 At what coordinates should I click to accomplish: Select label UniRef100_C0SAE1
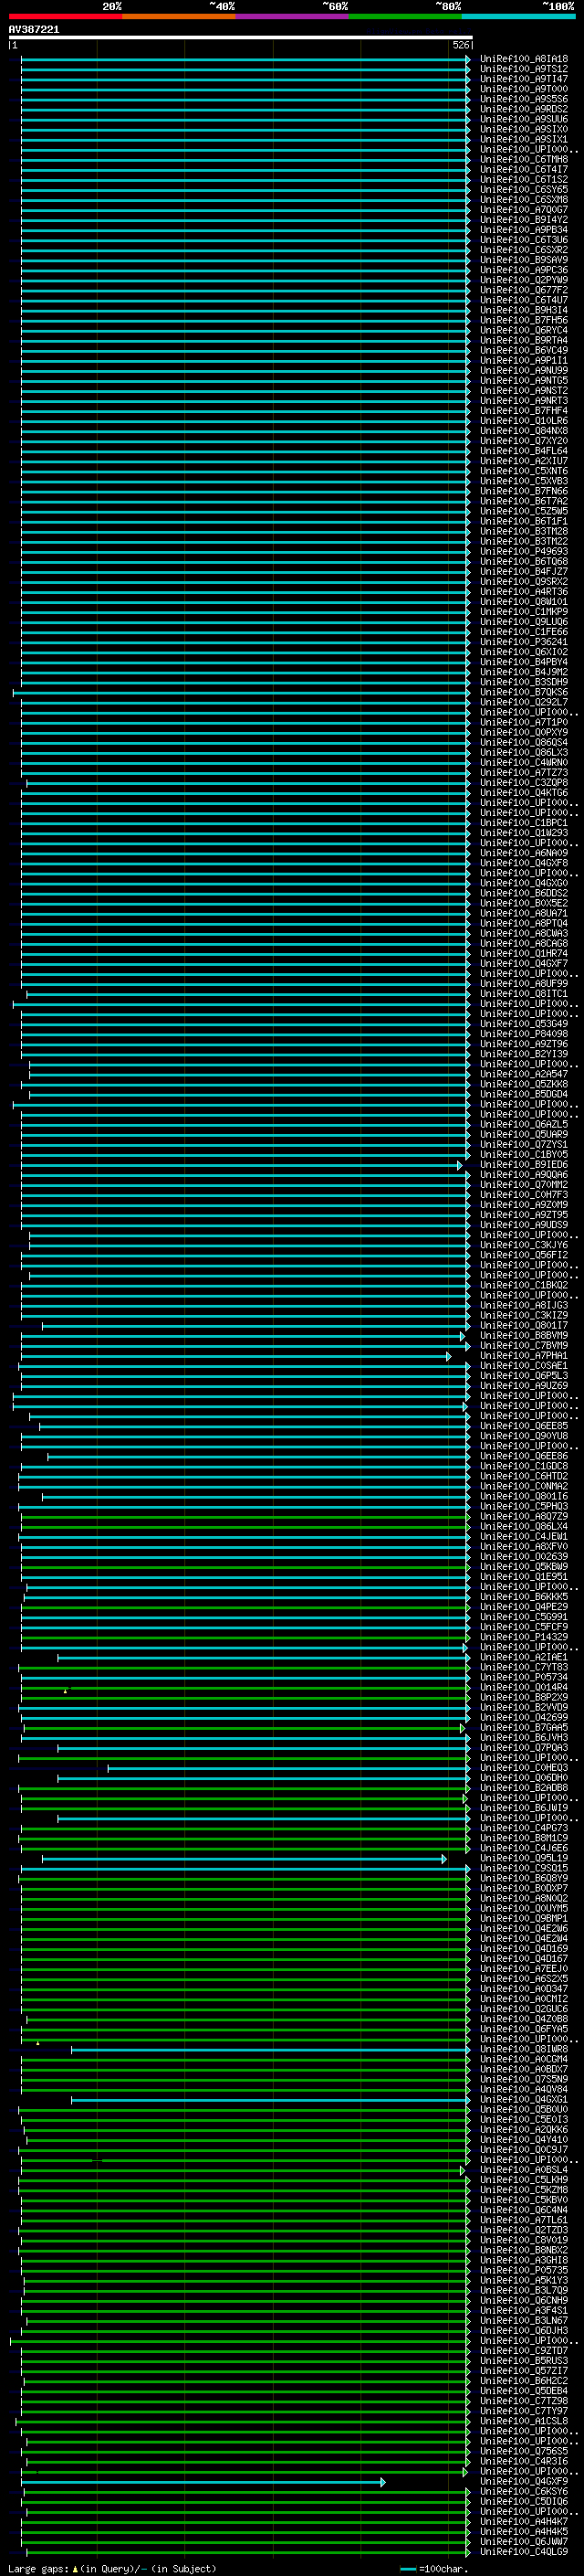tap(524, 1366)
